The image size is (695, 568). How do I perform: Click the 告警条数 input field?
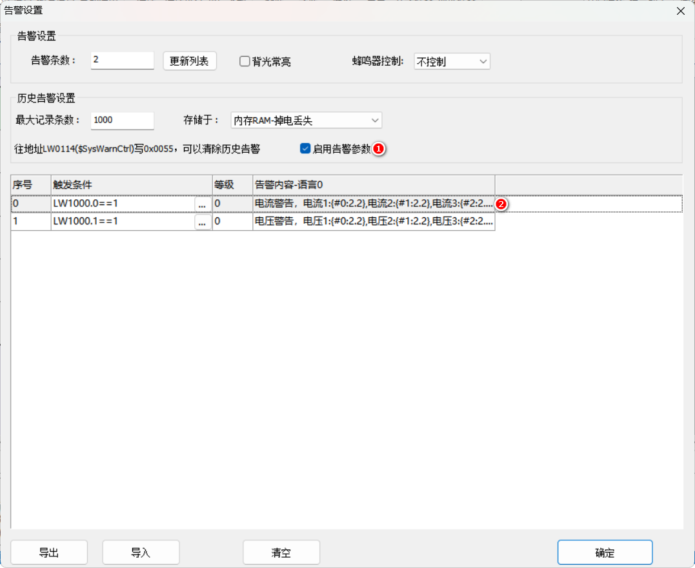pos(122,61)
